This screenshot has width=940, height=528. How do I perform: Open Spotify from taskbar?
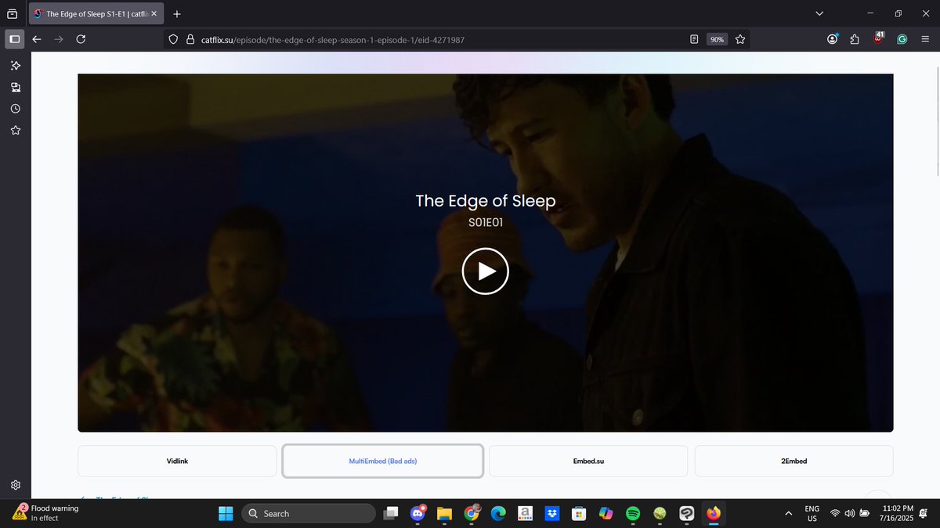click(633, 513)
